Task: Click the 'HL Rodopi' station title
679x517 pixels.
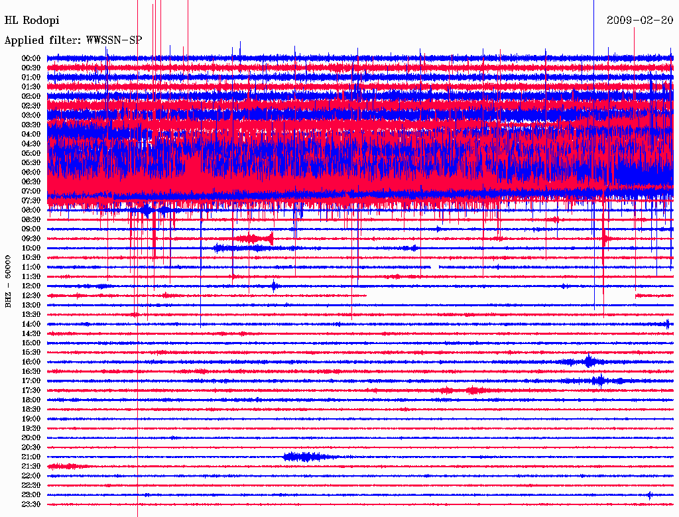Action: click(32, 21)
